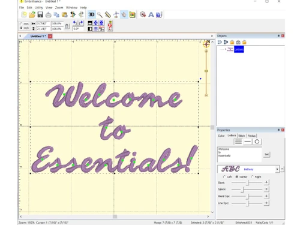The image size is (300, 225).
Task: Open a design file with folder icon
Action: point(32,14)
